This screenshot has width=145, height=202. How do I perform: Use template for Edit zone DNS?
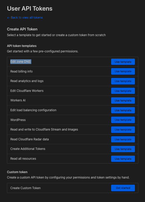pos(123,62)
